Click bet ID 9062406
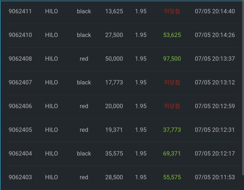This screenshot has height=190, width=244. click(20, 106)
